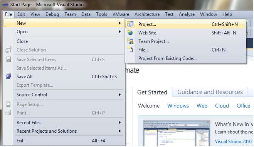Choose Web Site... menu entry
Viewport: 254px width, 147px height.
click(185, 32)
